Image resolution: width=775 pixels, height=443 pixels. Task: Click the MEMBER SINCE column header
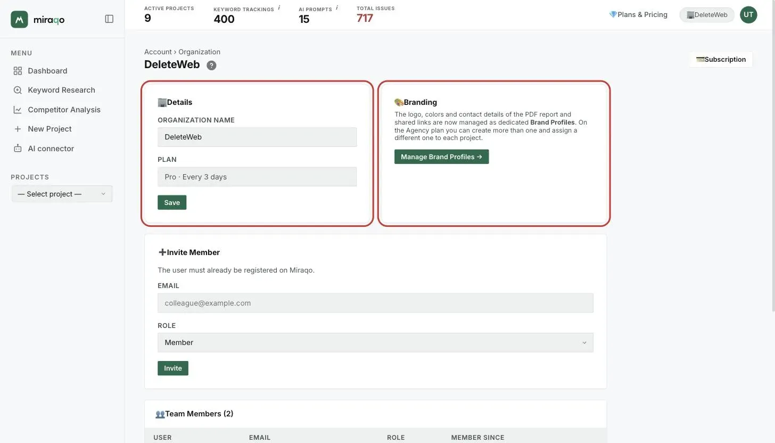477,438
